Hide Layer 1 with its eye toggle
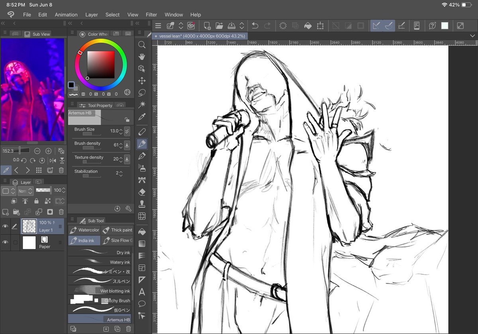This screenshot has width=478, height=334. [x=6, y=226]
